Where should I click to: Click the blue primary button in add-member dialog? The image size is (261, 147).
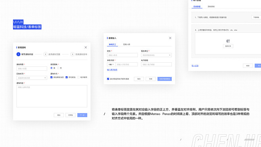[165, 79]
